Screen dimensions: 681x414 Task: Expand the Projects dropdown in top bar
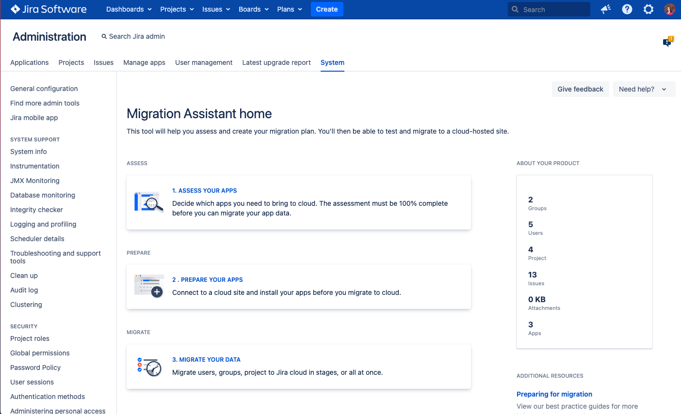point(177,9)
